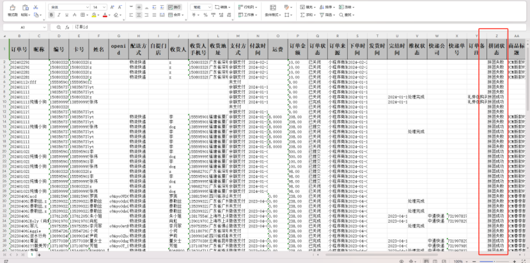Align cell content to top
Viewport: 530px width, 263px height.
tap(131, 7)
